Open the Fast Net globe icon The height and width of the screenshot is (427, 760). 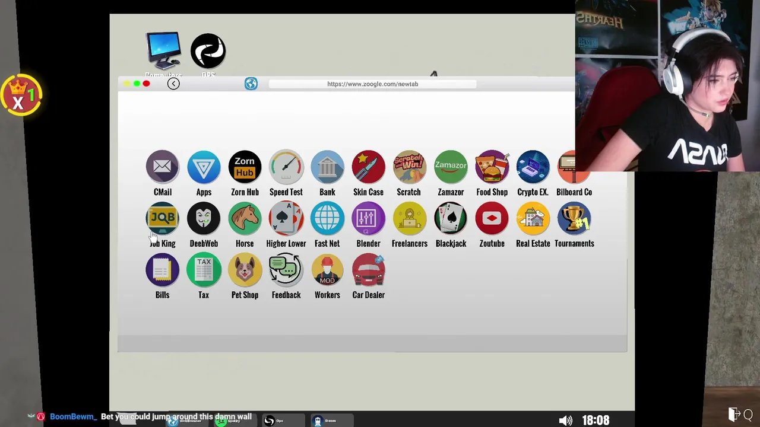327,218
